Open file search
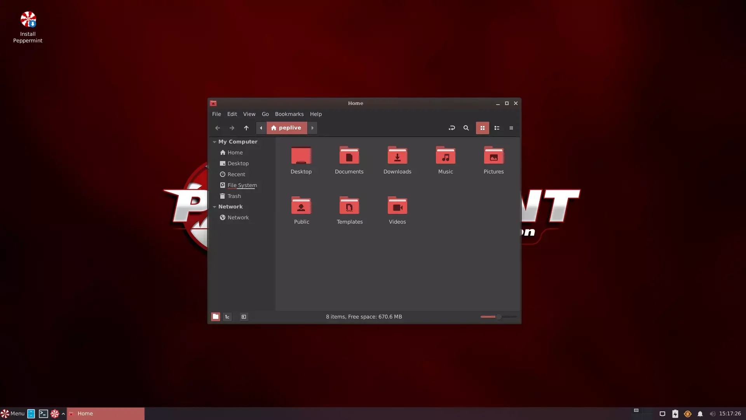Screen dimensions: 746x420 (x=466, y=128)
